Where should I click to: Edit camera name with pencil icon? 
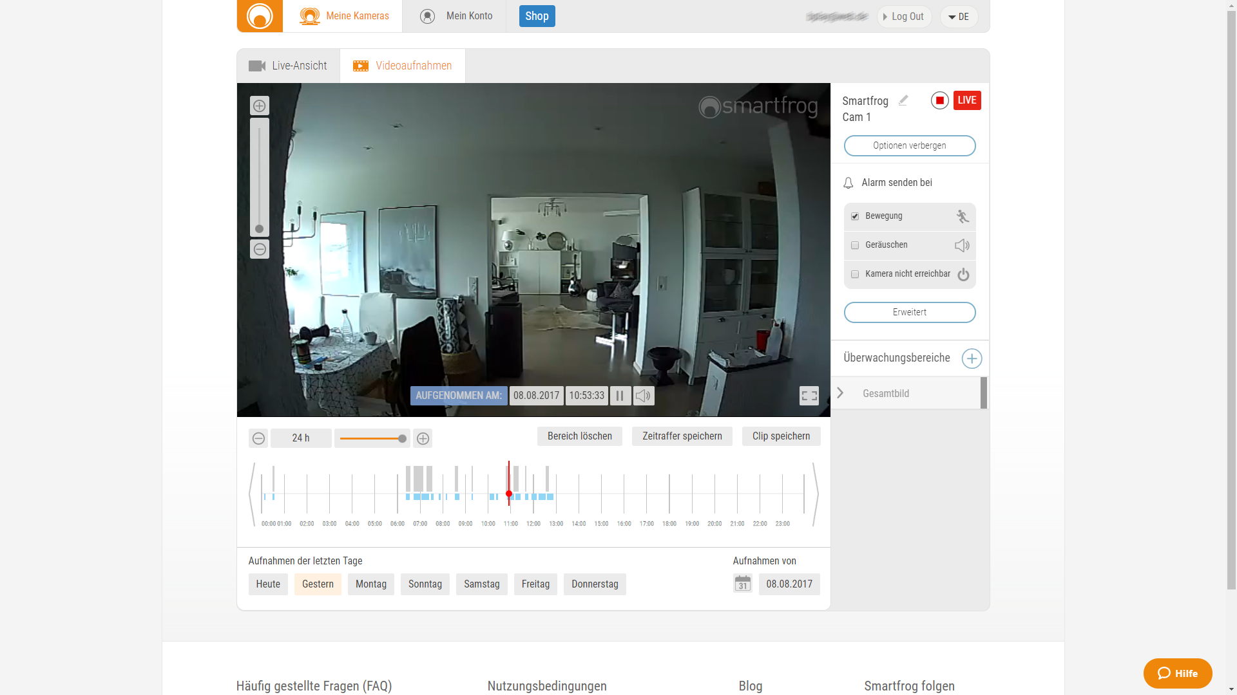[x=903, y=100]
